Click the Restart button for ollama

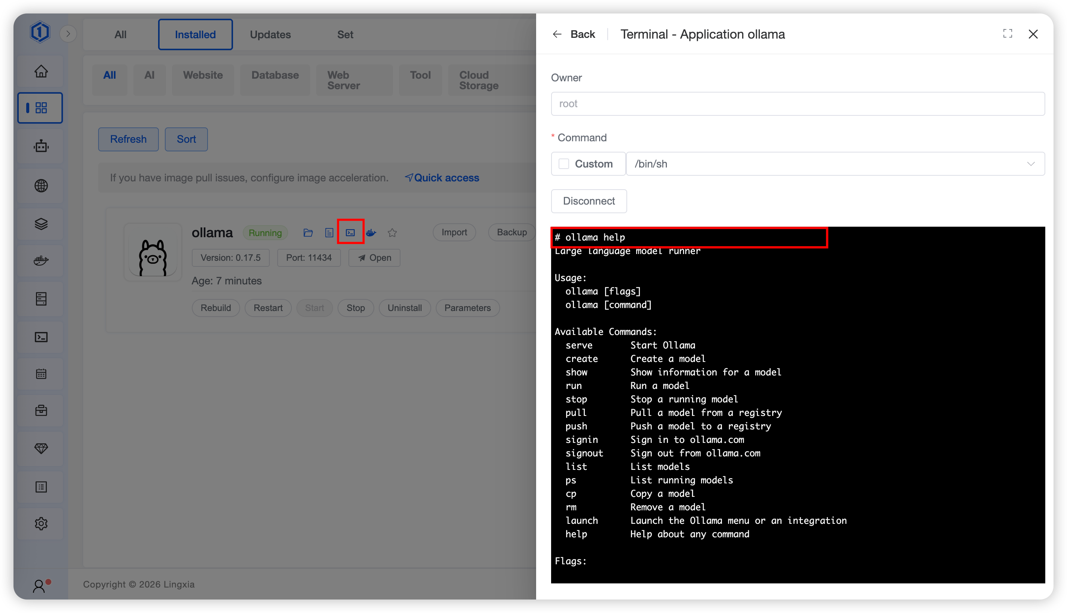(x=268, y=308)
